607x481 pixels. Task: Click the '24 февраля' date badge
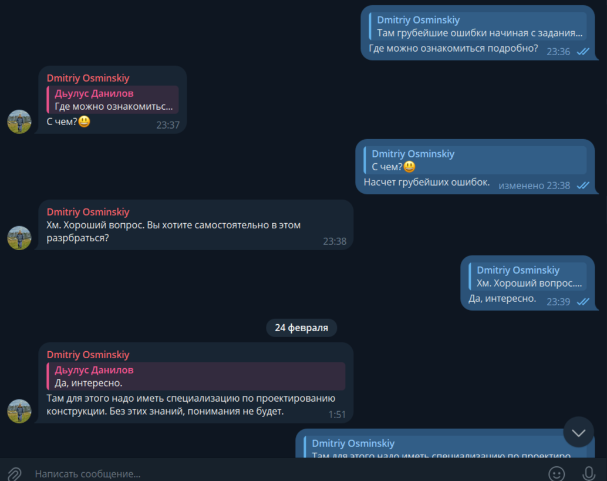(x=301, y=328)
